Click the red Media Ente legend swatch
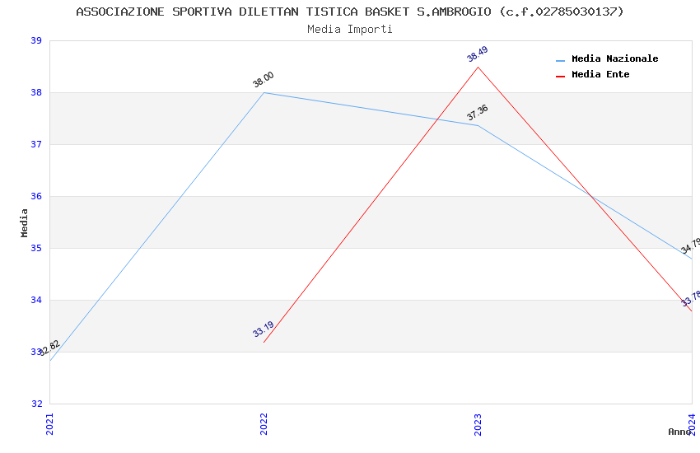 click(x=561, y=76)
